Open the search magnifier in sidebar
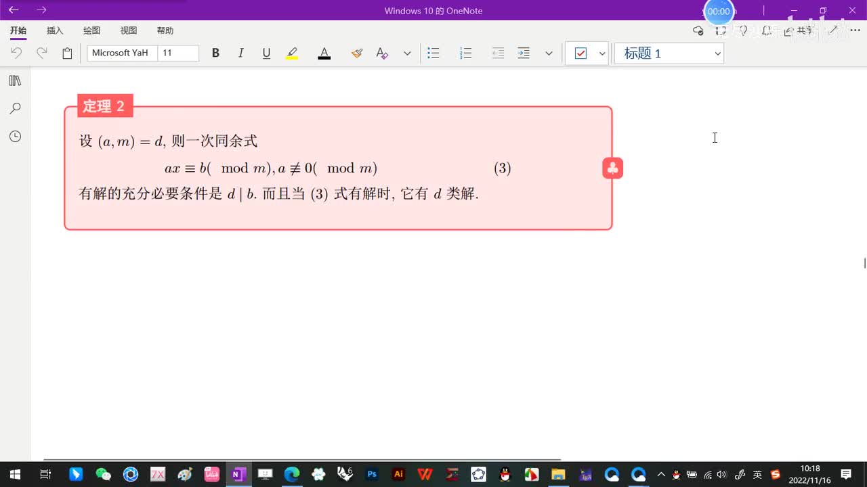Viewport: 867px width, 487px height. (x=15, y=108)
